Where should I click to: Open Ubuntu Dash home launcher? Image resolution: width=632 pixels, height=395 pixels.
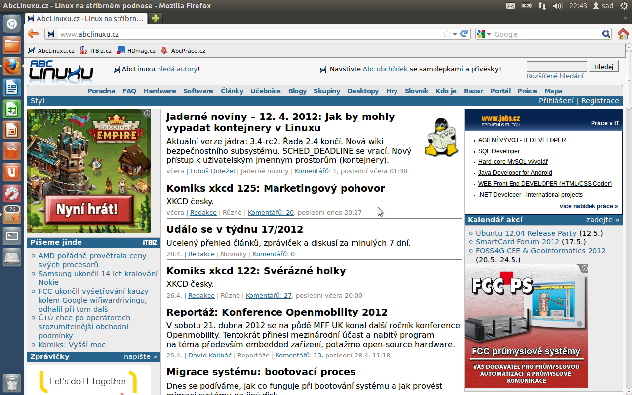12,24
